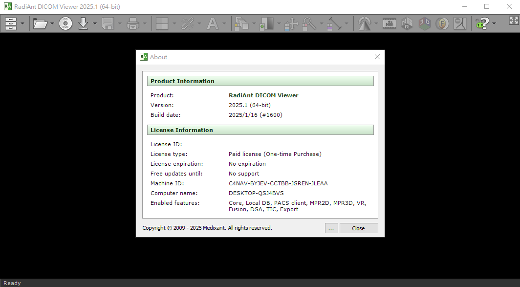520x287 pixels.
Task: Click the image fusion F icon
Action: (442, 23)
